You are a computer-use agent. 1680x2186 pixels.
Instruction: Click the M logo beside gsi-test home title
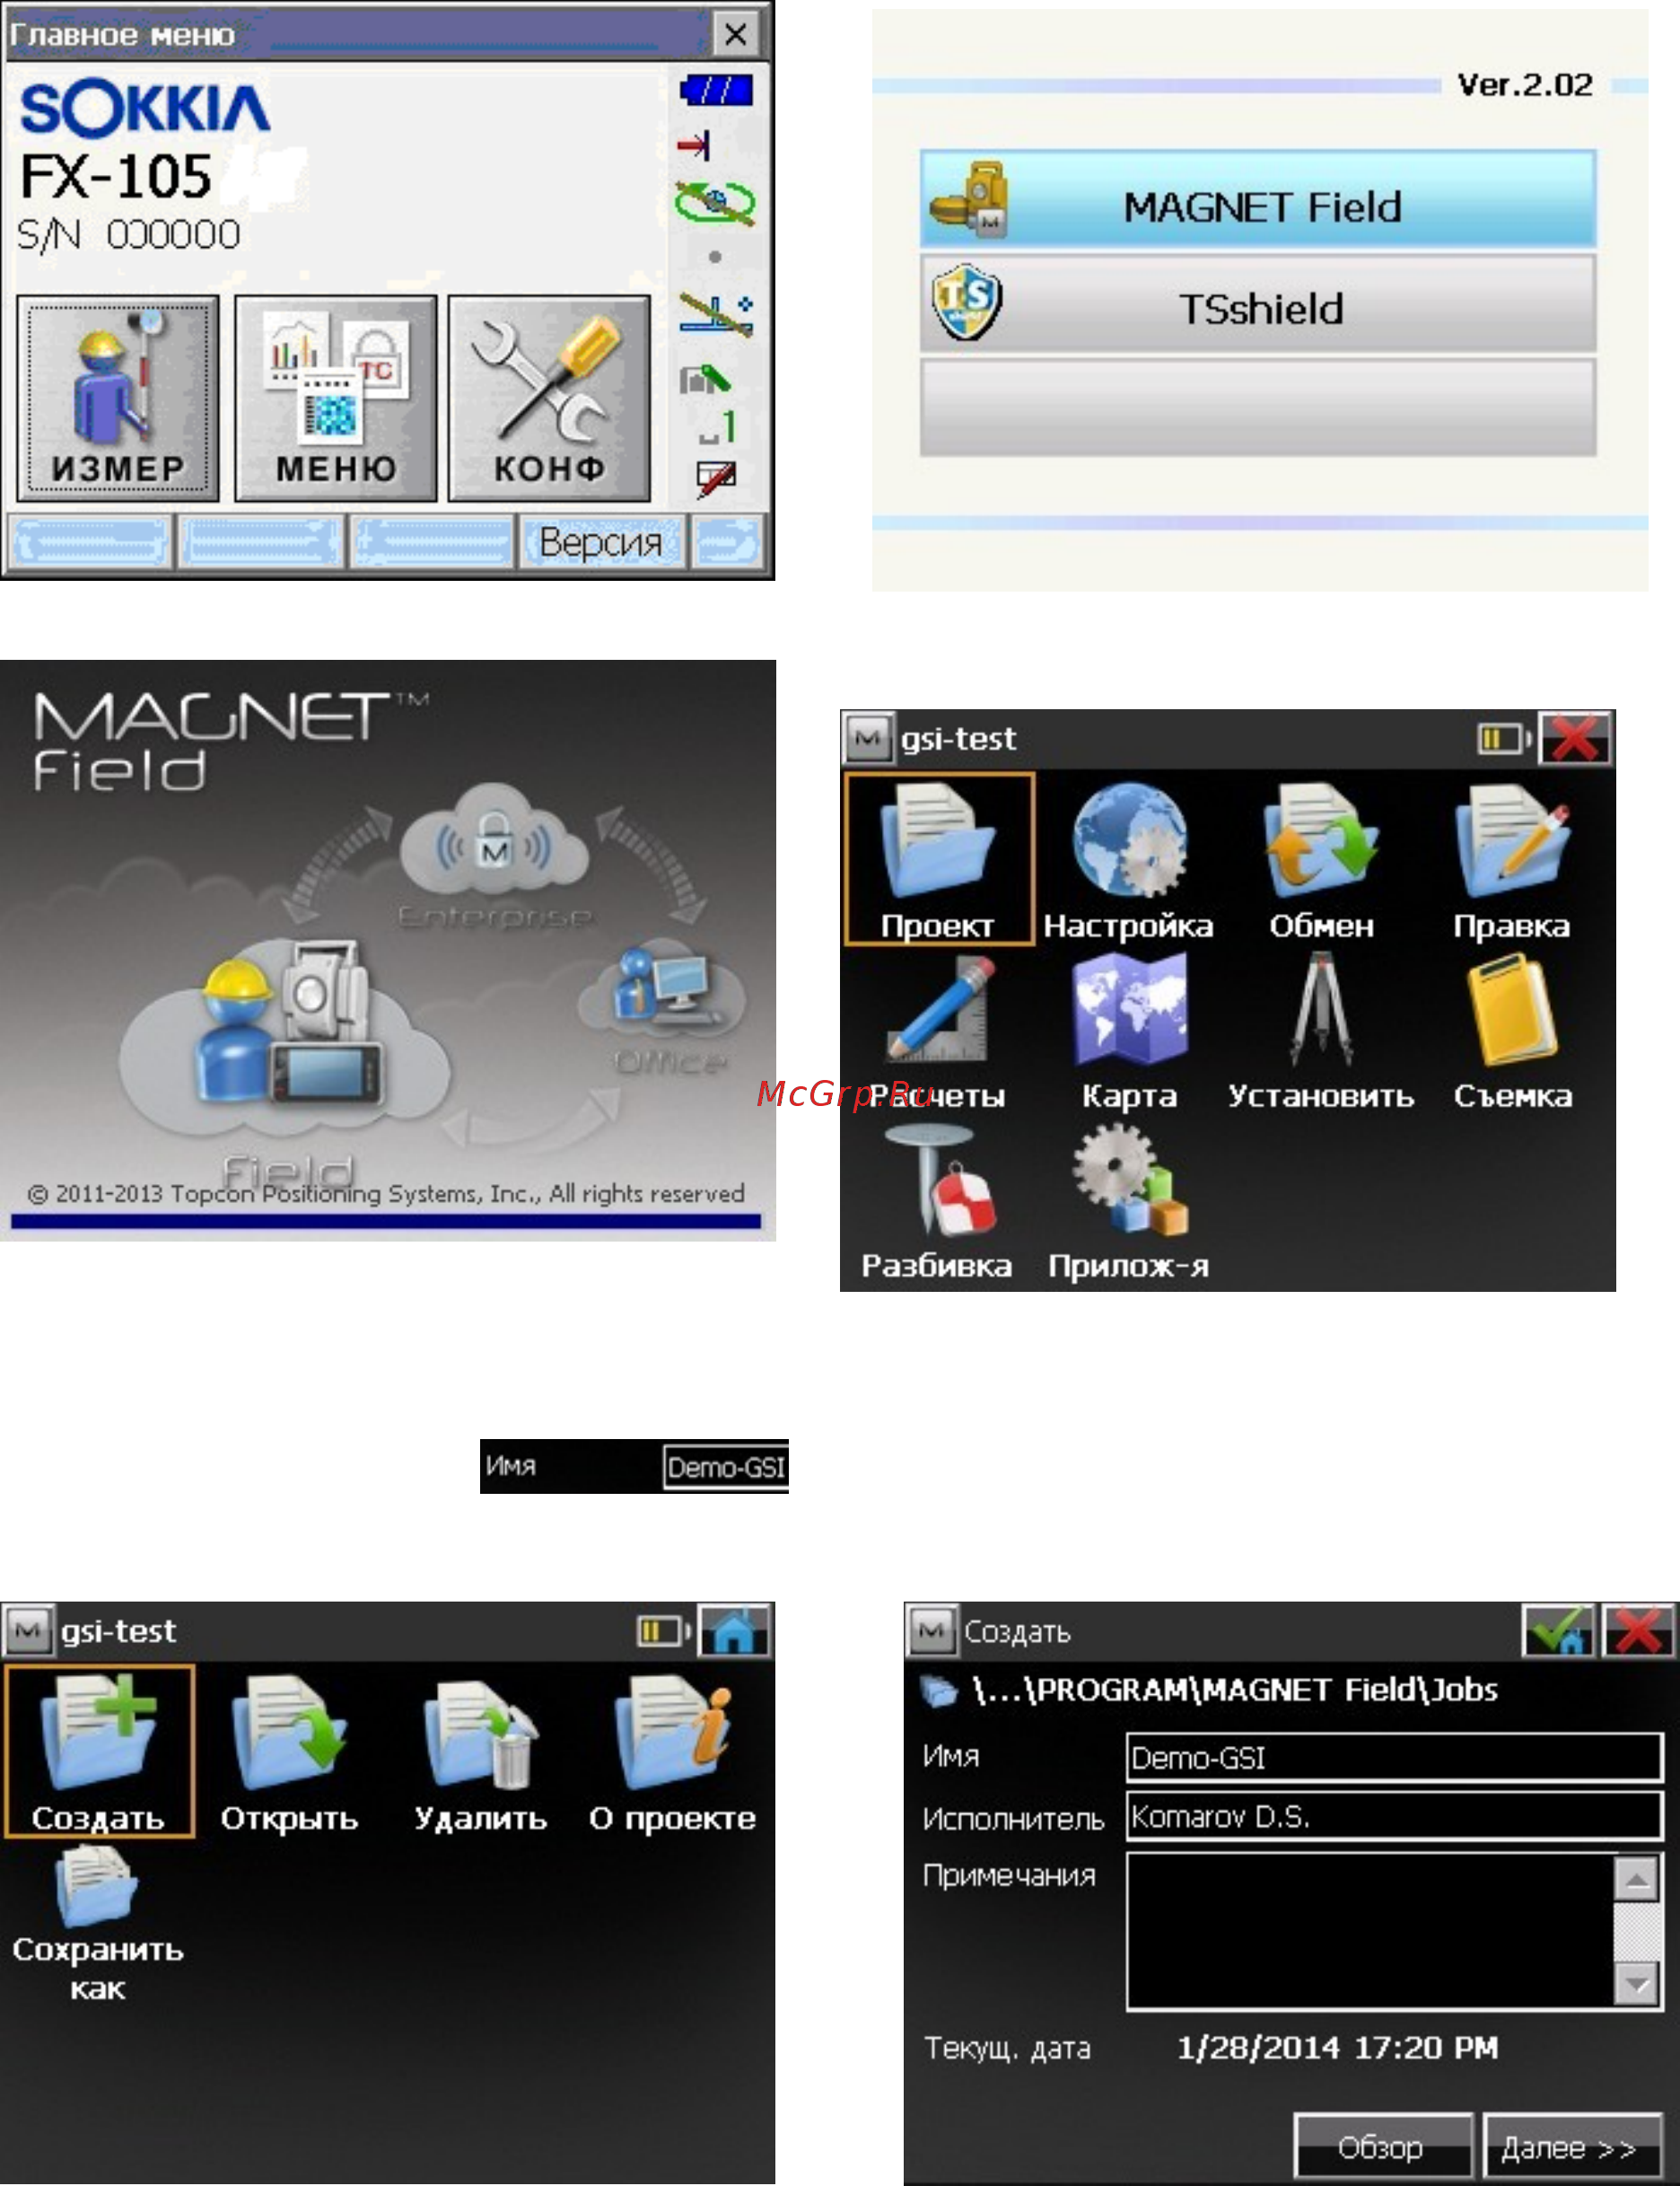click(867, 740)
